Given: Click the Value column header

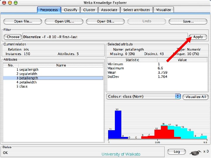Looking at the screenshot, I should tap(182, 60).
